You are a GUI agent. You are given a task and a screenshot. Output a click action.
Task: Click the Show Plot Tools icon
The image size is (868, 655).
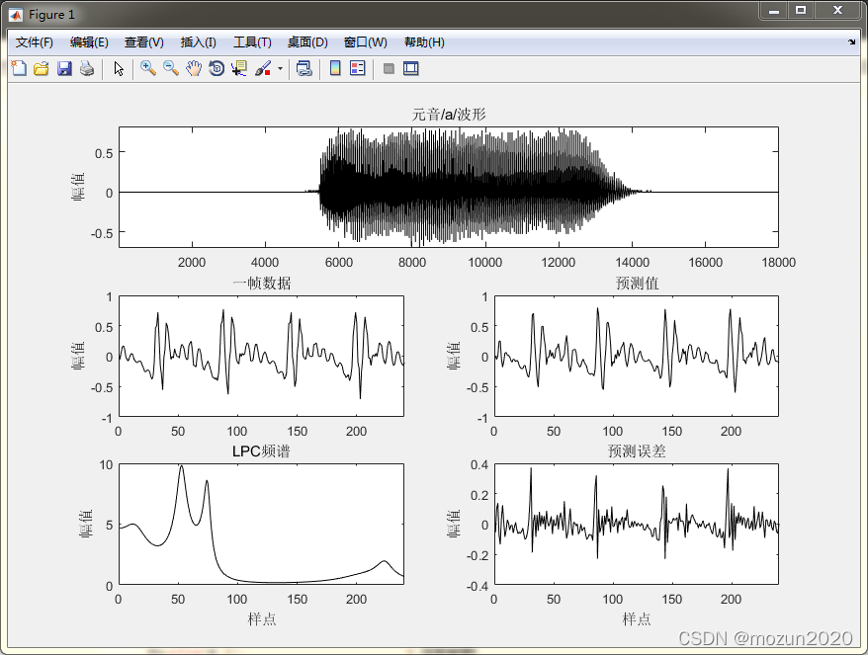410,68
